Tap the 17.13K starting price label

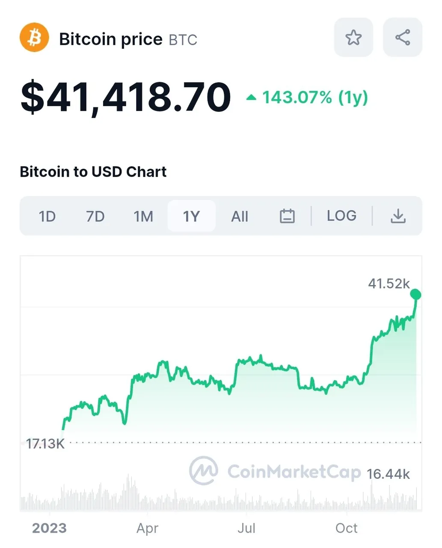coord(45,444)
